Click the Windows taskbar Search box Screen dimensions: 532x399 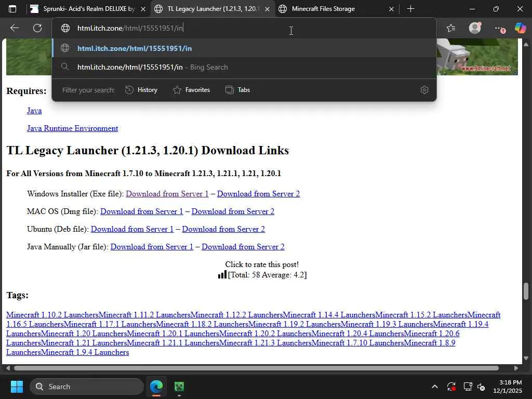87,387
